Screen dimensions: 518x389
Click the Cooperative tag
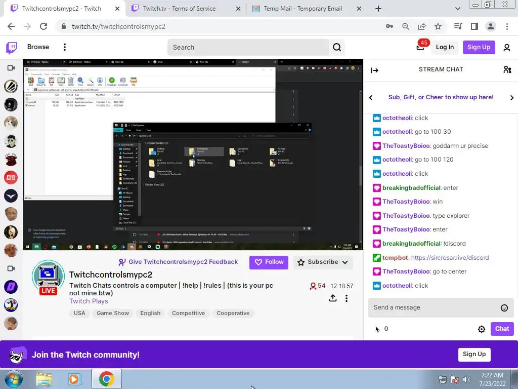point(233,313)
